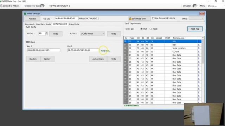Select page 00 UID row in table

point(162,41)
